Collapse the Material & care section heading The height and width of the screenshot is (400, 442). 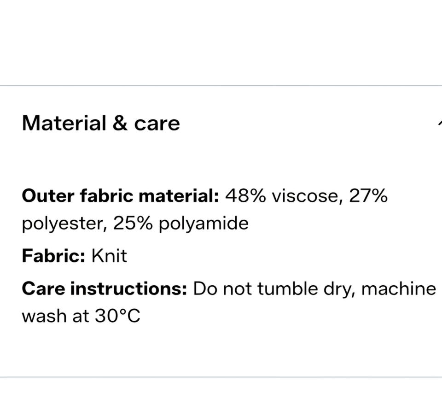click(x=101, y=124)
